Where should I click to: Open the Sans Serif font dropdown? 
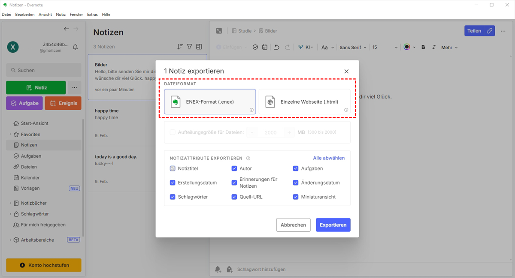[353, 47]
